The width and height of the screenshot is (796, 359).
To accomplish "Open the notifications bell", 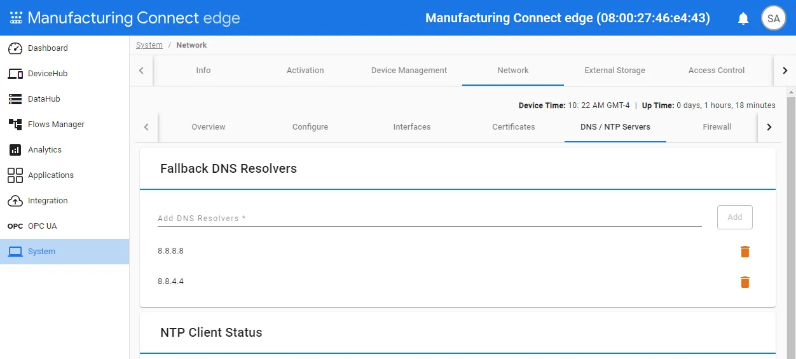I will point(743,18).
